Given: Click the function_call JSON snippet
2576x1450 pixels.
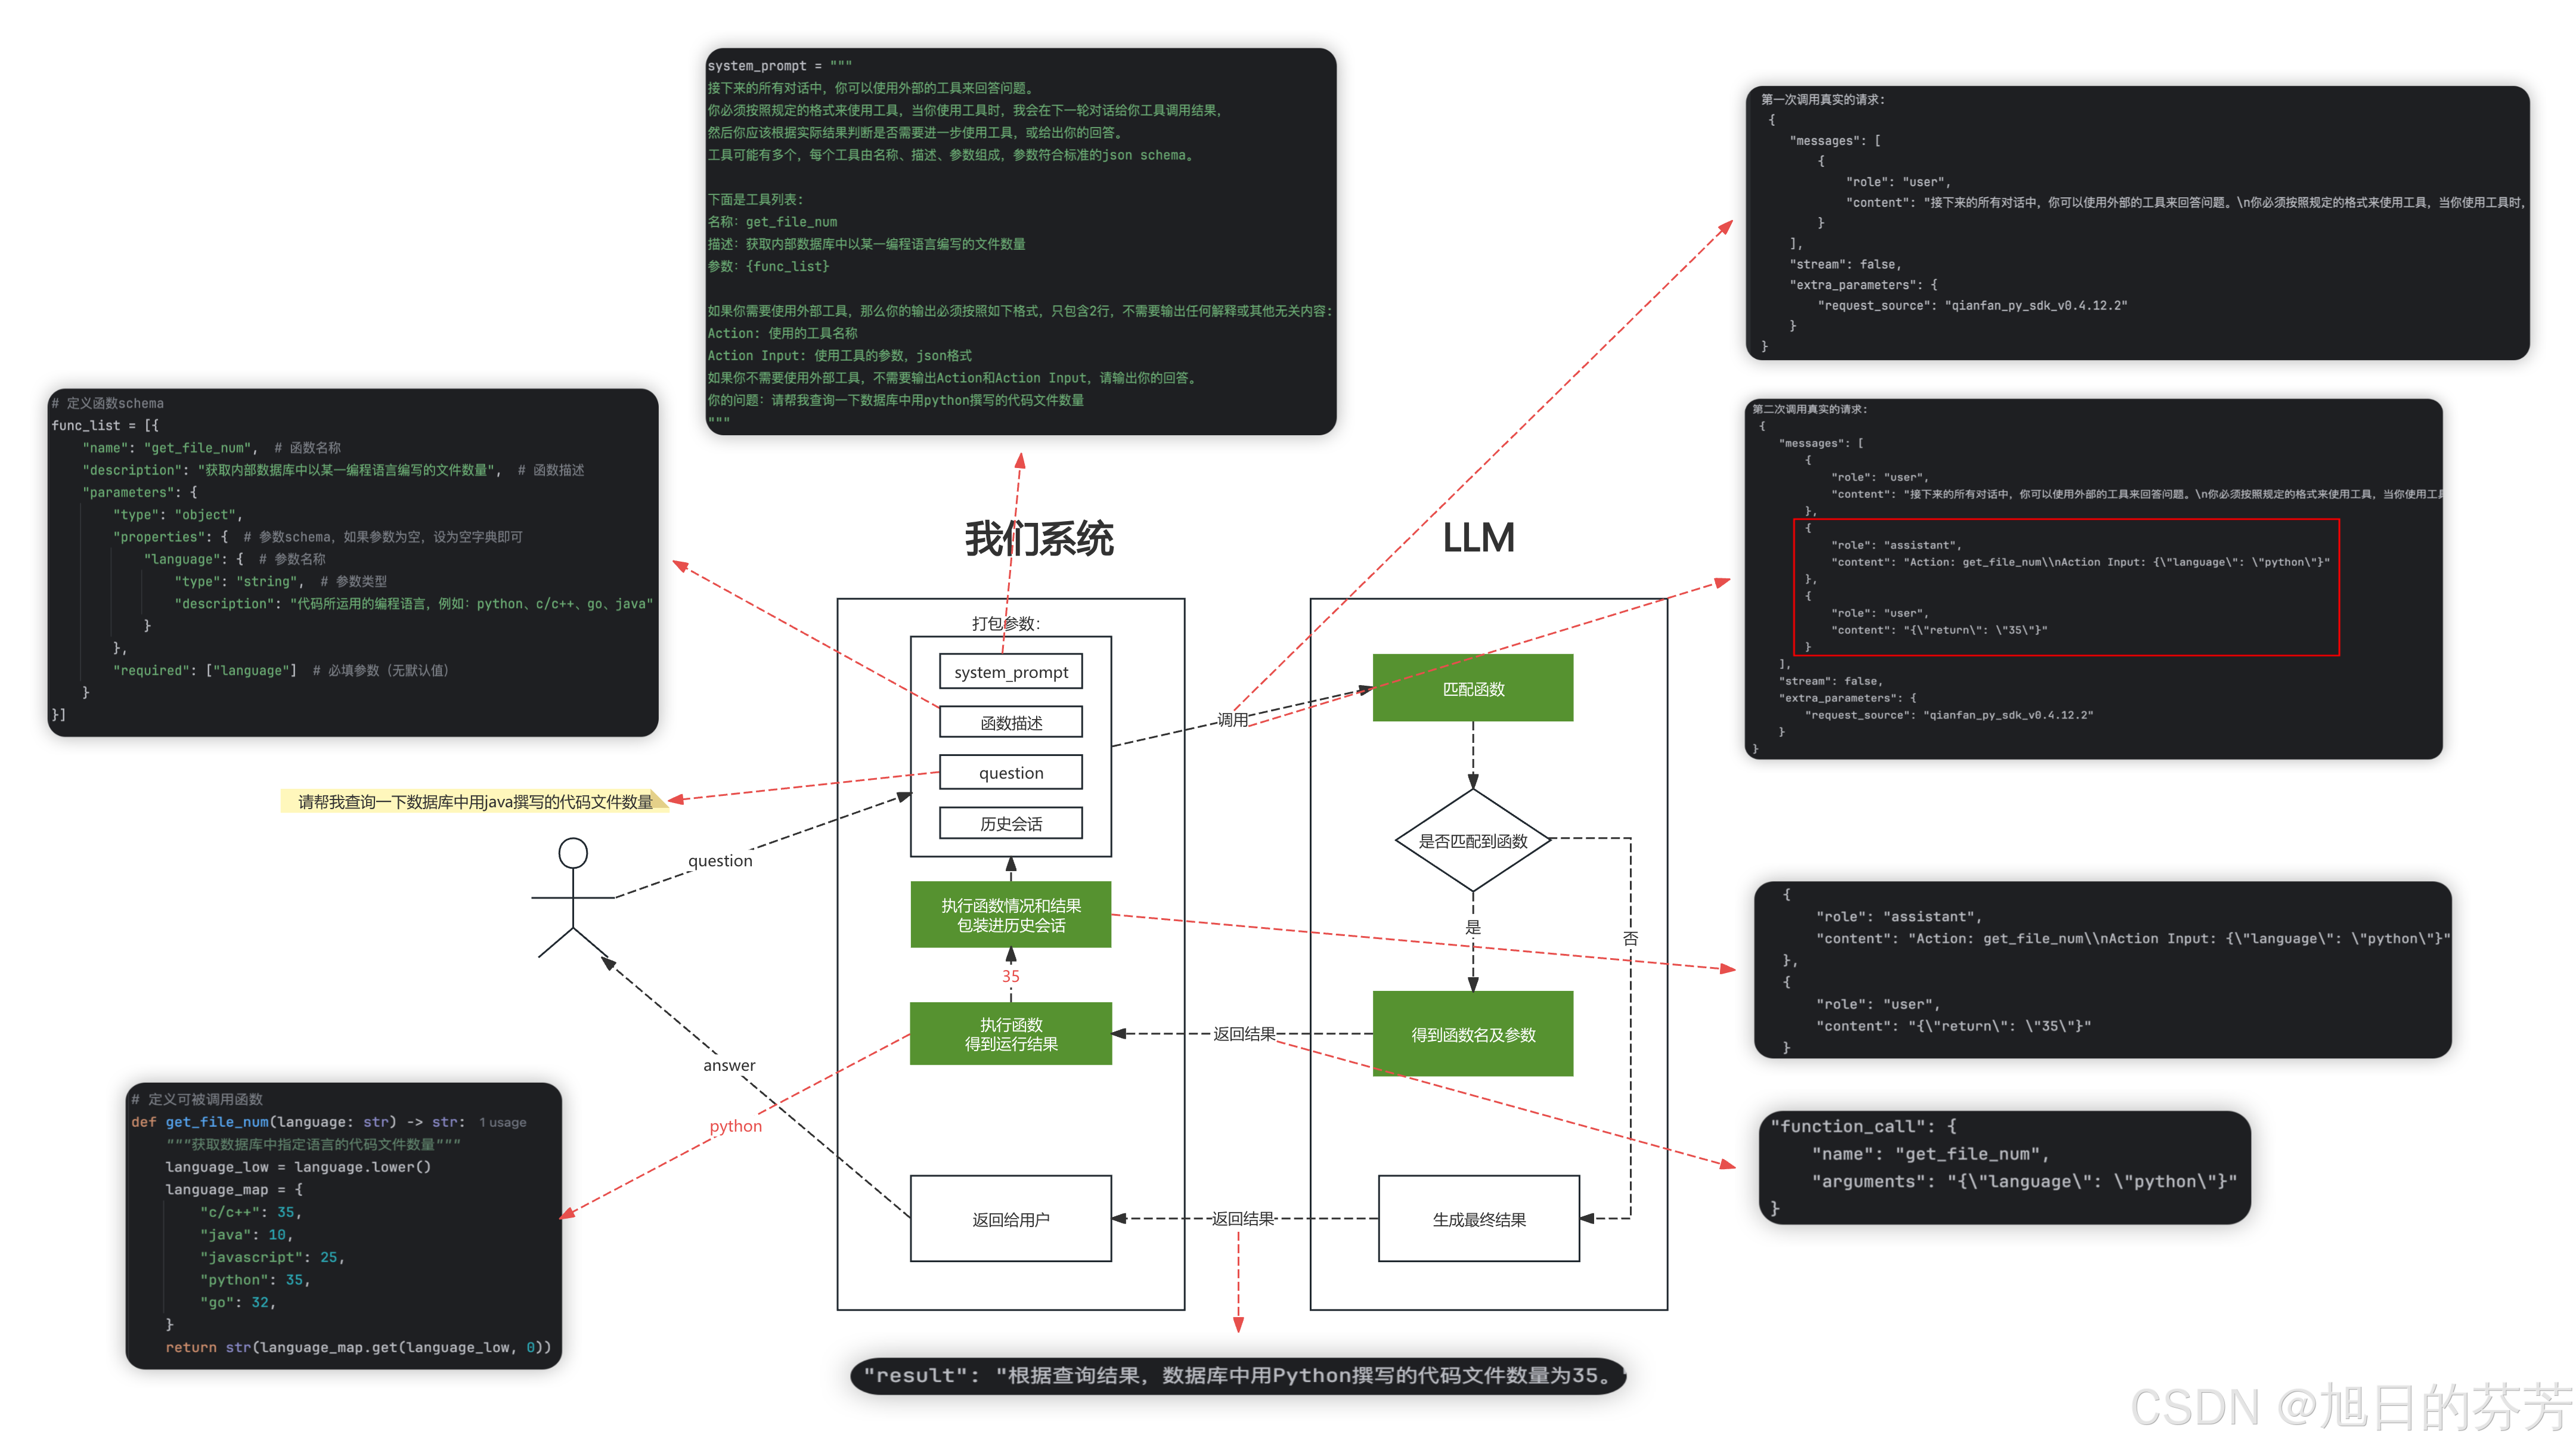Looking at the screenshot, I should [2003, 1167].
